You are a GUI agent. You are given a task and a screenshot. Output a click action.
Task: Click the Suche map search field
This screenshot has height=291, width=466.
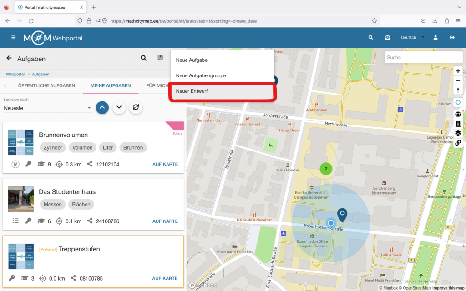click(x=423, y=57)
